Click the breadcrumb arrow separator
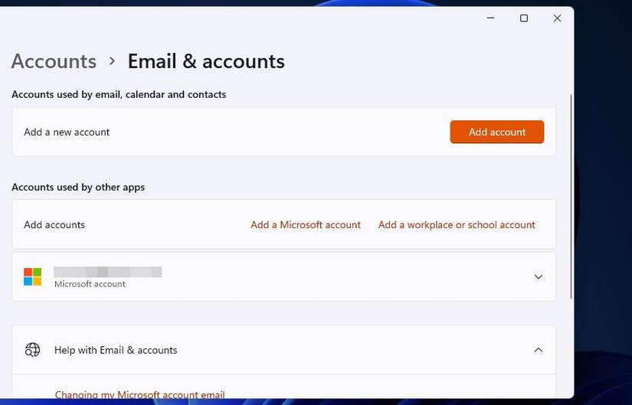632x405 pixels. (112, 61)
